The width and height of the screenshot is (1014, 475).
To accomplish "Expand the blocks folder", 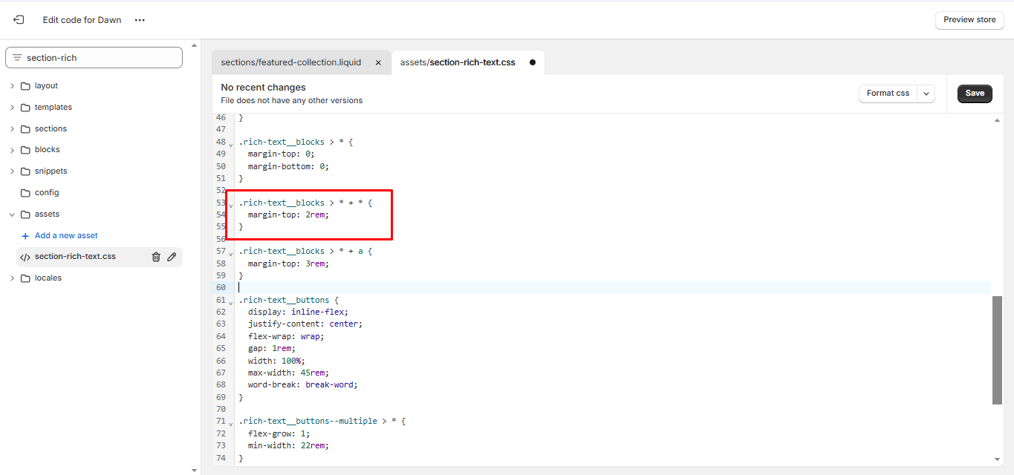I will pyautogui.click(x=12, y=150).
